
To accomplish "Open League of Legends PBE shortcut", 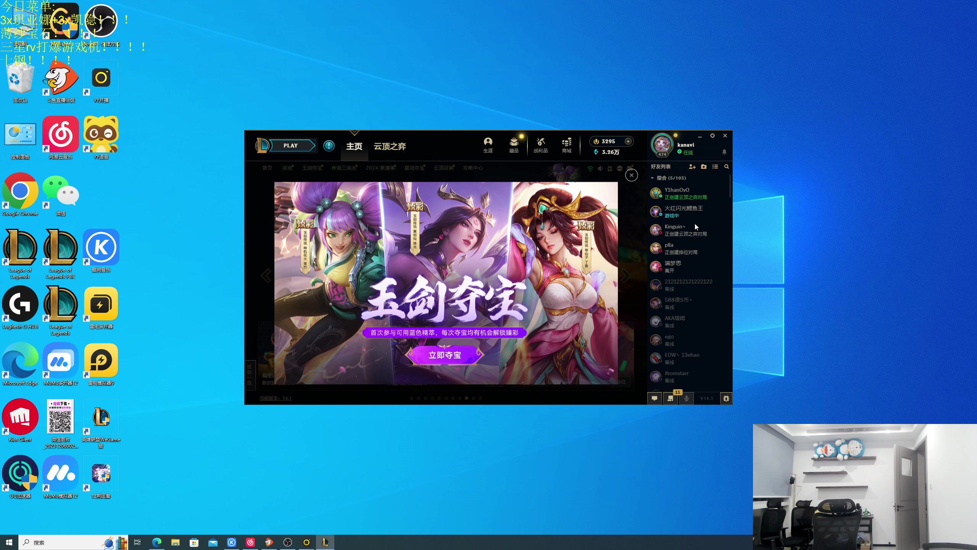I will click(x=61, y=254).
